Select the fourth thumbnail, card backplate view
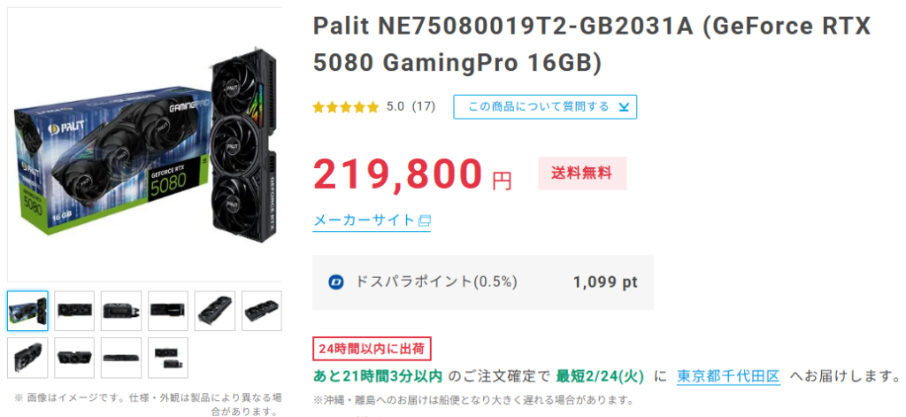906x417 pixels. (168, 311)
